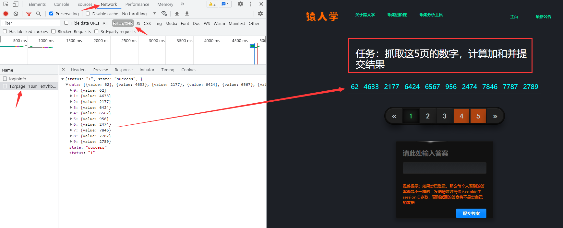The image size is (563, 228).
Task: Open the Console panel tab
Action: pos(62,4)
